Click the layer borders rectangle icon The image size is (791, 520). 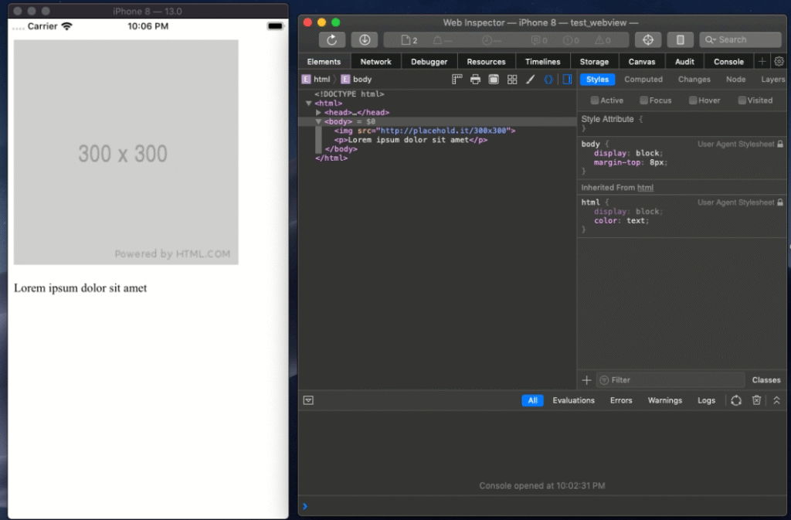click(x=494, y=79)
